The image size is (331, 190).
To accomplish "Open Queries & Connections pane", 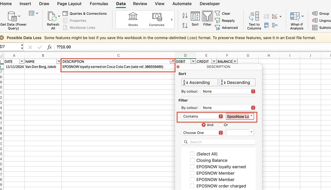I will (x=85, y=14).
